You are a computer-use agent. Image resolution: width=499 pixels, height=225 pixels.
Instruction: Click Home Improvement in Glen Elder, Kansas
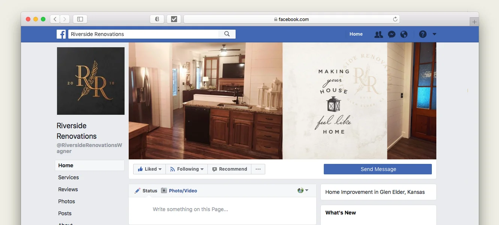tap(375, 192)
